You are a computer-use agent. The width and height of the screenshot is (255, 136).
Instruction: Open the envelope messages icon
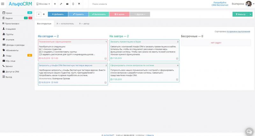click(x=67, y=4)
